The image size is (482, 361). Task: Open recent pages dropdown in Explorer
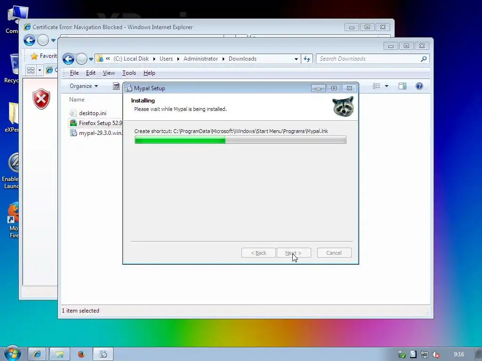[x=91, y=59]
